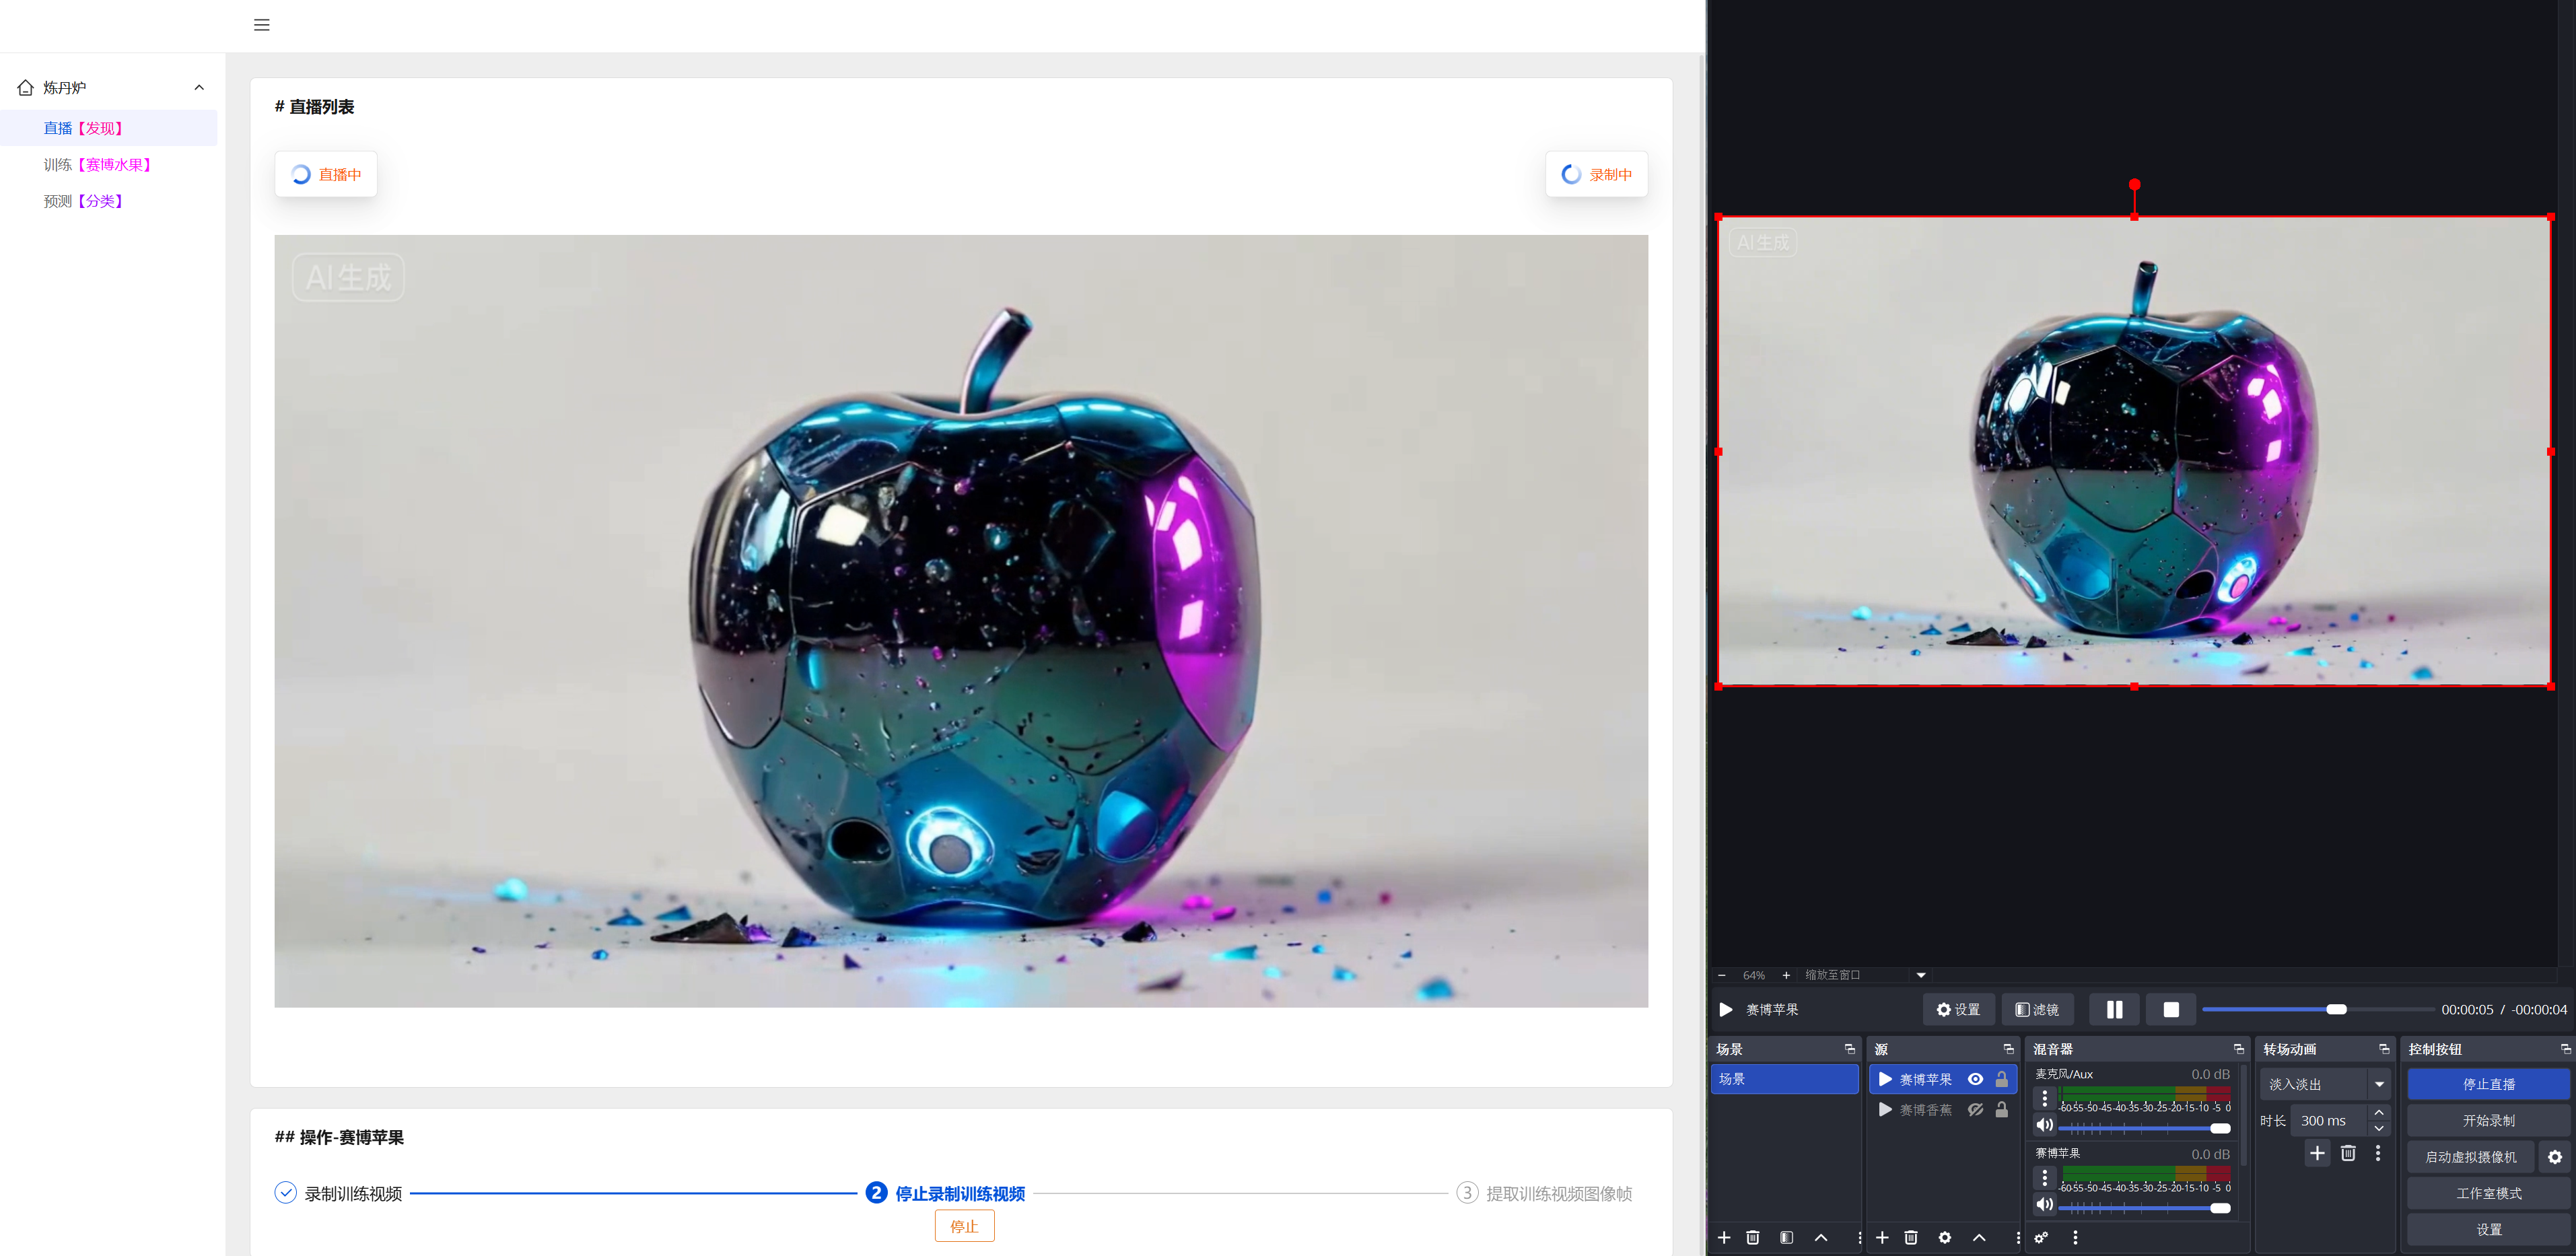
Task: Mute the 麦克风/Aux speaker icon
Action: [2044, 1125]
